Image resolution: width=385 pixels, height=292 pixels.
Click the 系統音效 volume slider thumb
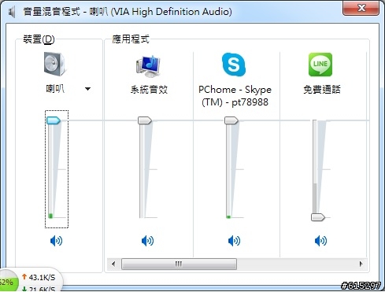click(x=145, y=120)
